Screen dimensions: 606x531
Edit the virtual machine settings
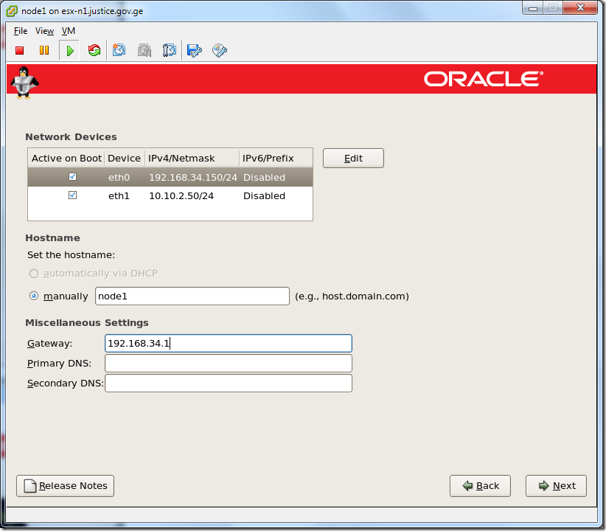click(x=193, y=50)
